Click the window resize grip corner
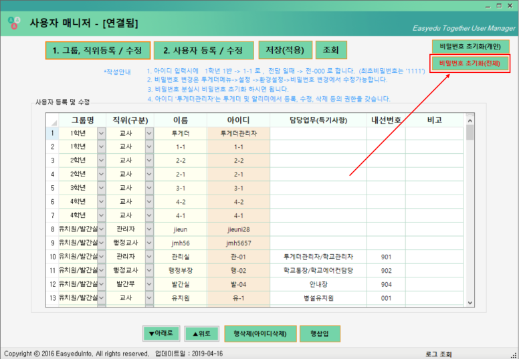Screen dimensions: 519x359 514,355
